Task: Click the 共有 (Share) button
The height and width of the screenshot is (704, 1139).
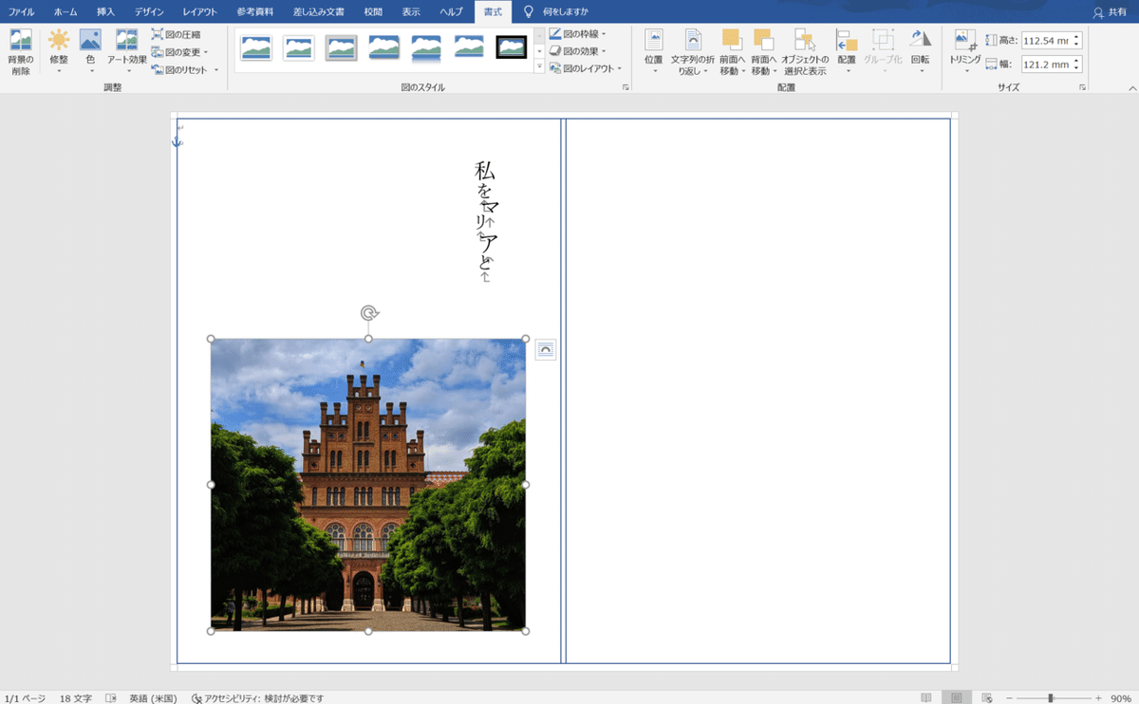Action: tap(1111, 11)
